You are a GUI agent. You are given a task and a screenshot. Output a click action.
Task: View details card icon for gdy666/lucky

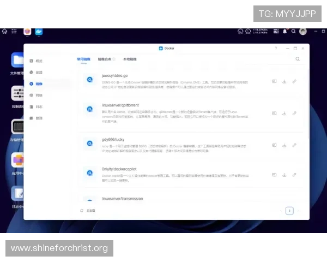pyautogui.click(x=274, y=145)
